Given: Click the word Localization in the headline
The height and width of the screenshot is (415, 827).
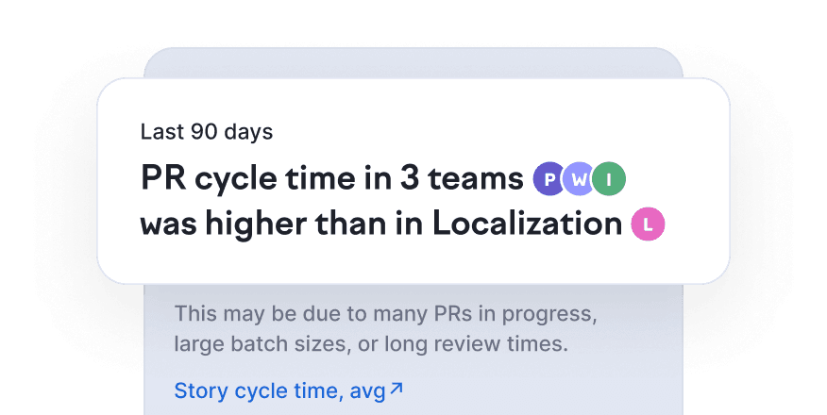Looking at the screenshot, I should pyautogui.click(x=527, y=224).
